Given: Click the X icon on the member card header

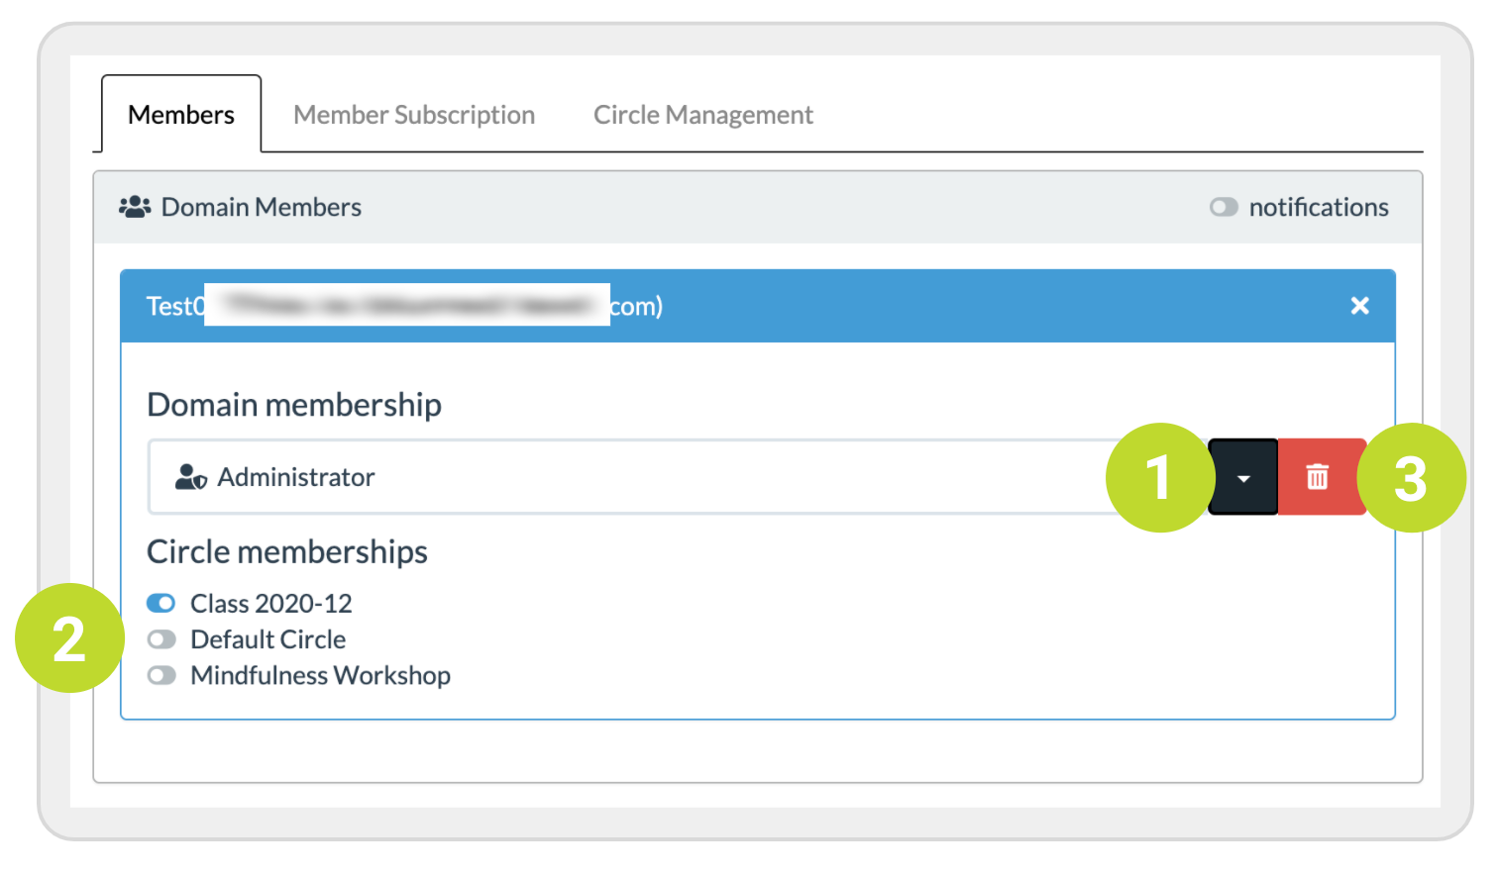Looking at the screenshot, I should click(x=1359, y=306).
